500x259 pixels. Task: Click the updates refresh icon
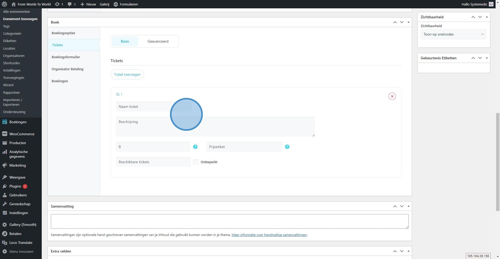(57, 4)
